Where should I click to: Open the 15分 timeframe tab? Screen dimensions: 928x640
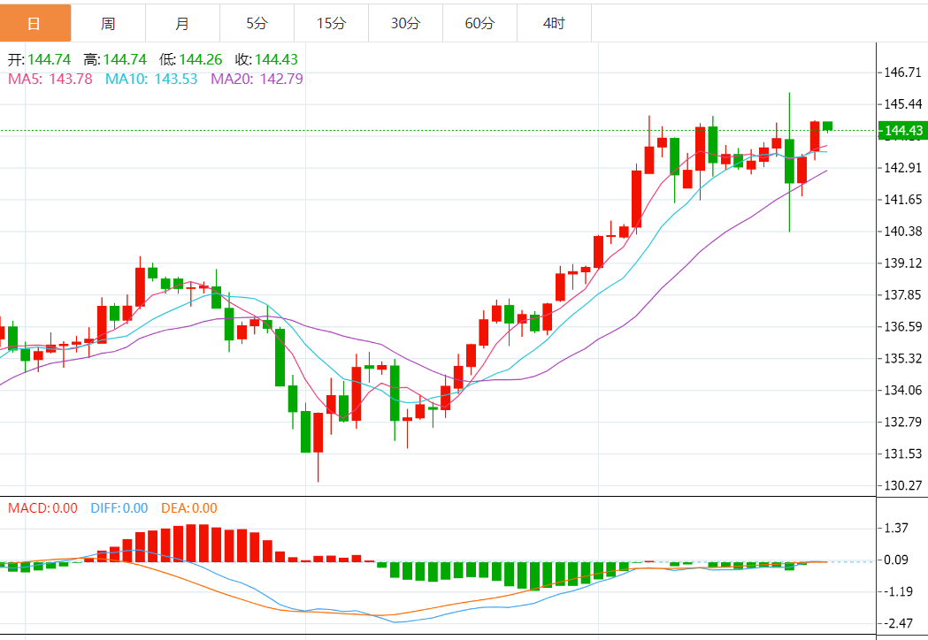(x=332, y=23)
